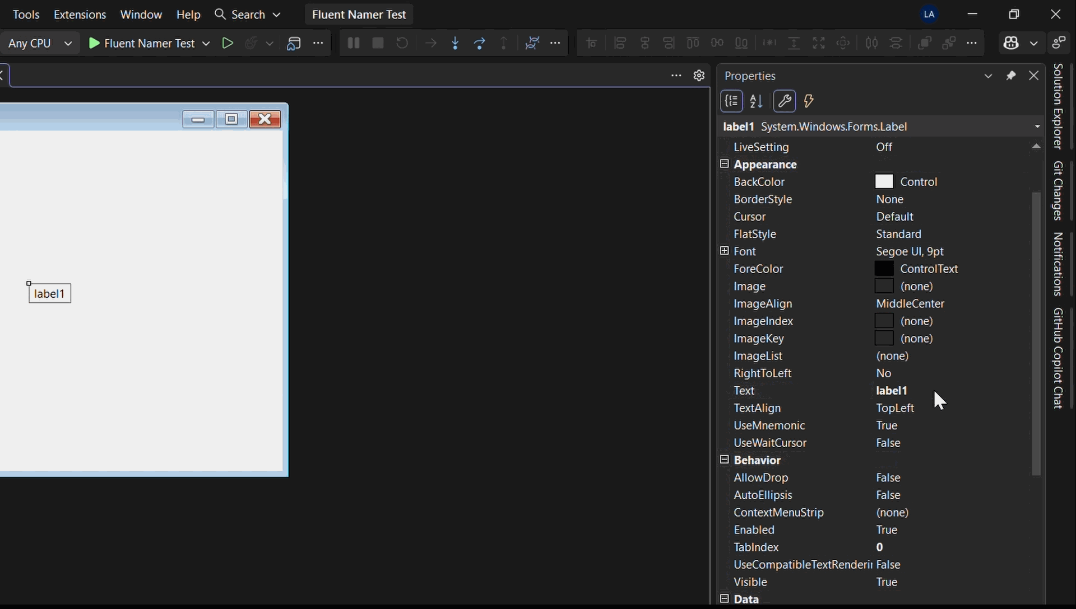This screenshot has width=1076, height=609.
Task: Click the ForeColor black swatch
Action: point(884,269)
